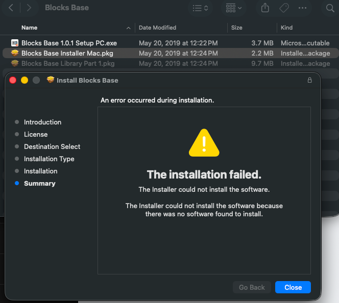The image size is (339, 303).
Task: Sort by Date Modified column
Action: pyautogui.click(x=157, y=28)
